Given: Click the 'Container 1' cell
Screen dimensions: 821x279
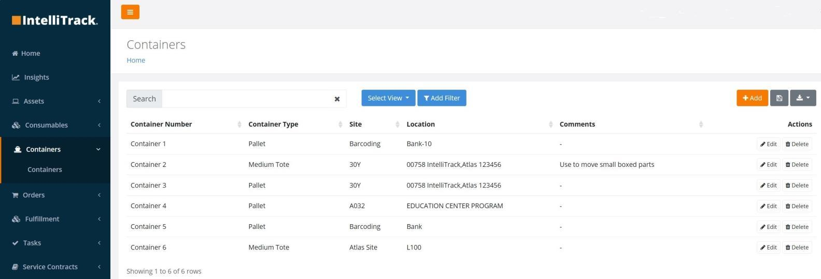Looking at the screenshot, I should tap(148, 144).
